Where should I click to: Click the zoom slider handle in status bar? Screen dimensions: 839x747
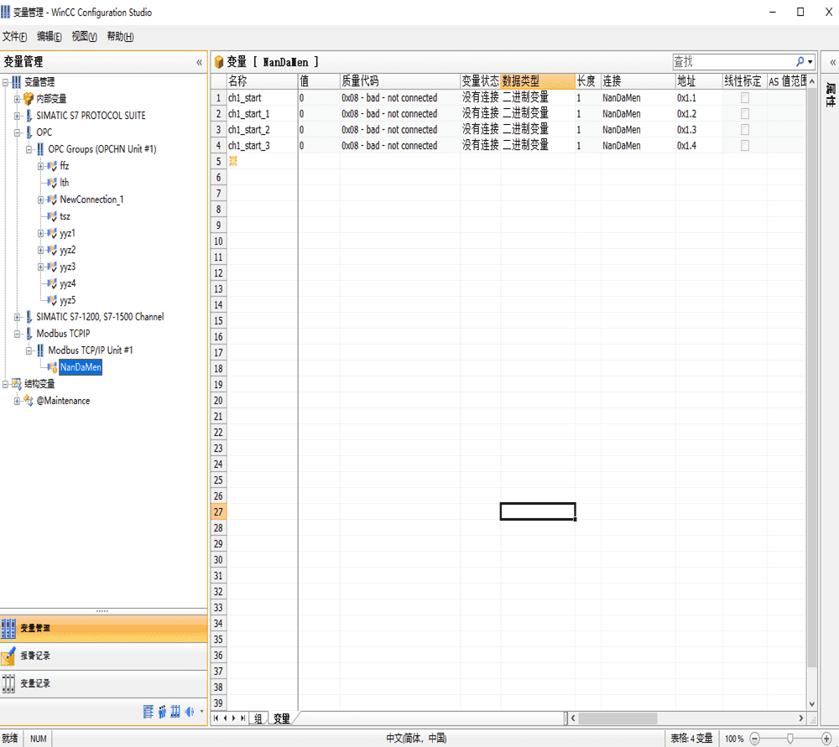tap(790, 739)
